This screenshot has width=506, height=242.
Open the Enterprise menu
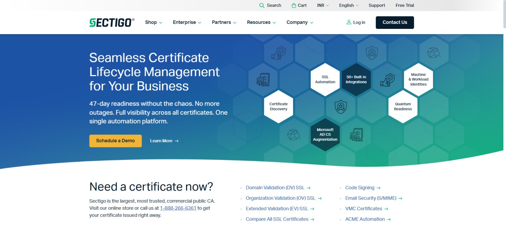click(x=187, y=23)
